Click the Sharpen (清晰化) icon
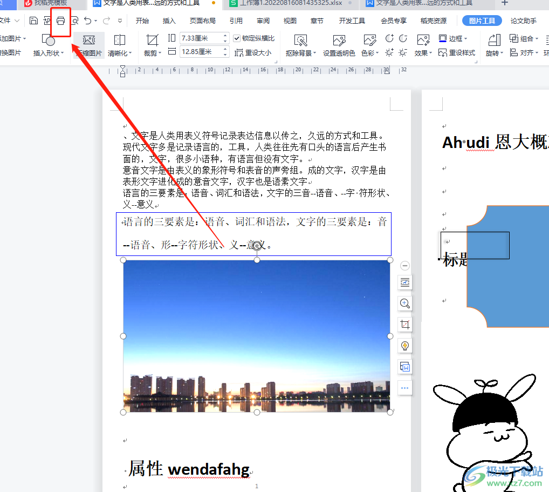Viewport: 549px width, 492px height. tap(119, 41)
